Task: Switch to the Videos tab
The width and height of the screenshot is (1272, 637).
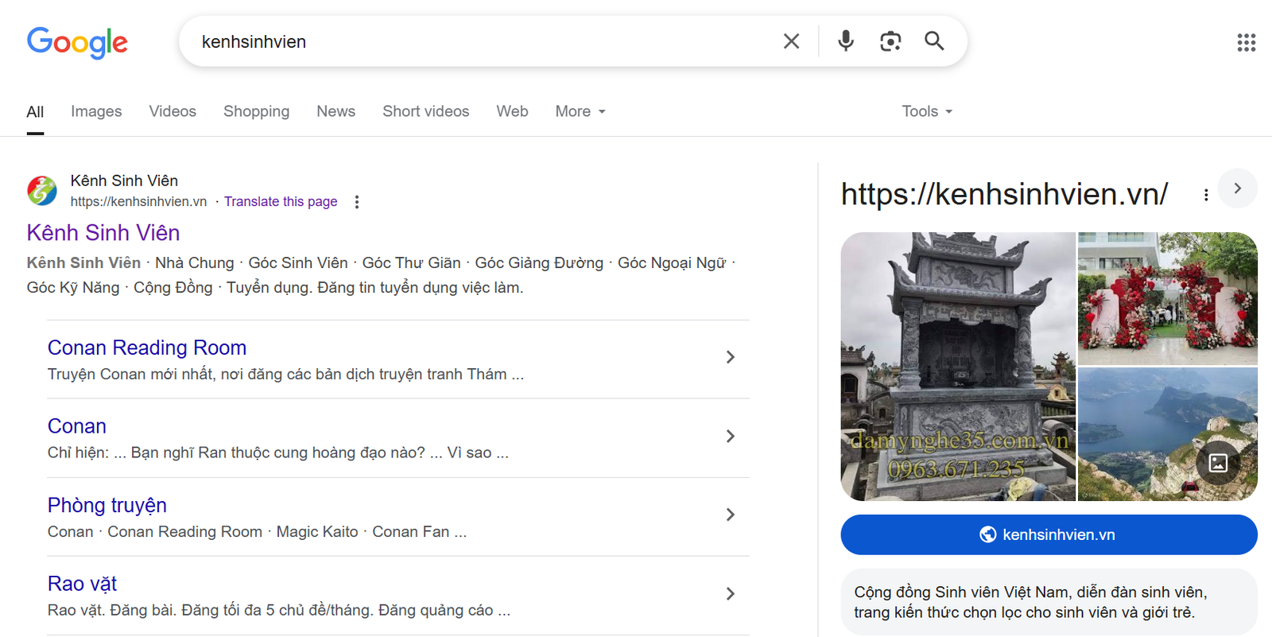Action: click(x=173, y=111)
